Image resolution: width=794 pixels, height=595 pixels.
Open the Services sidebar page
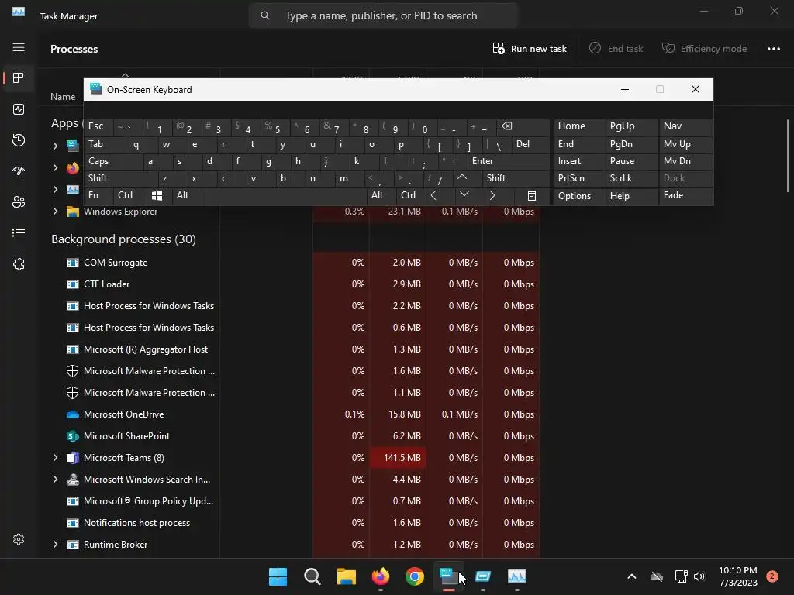pyautogui.click(x=19, y=264)
